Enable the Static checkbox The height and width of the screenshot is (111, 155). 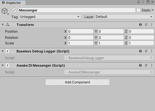point(138,10)
